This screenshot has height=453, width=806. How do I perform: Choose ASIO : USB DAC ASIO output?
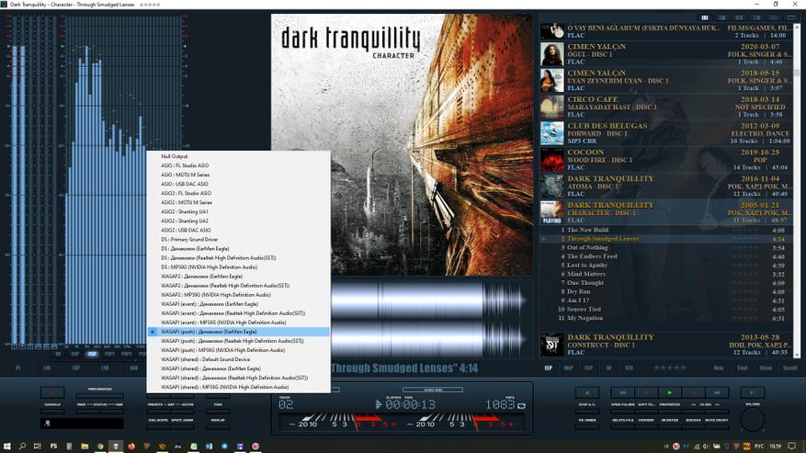(x=238, y=184)
